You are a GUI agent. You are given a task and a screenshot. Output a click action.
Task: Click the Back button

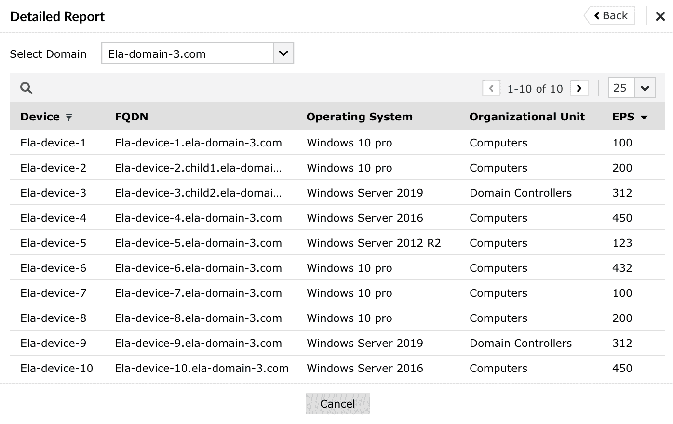[610, 15]
